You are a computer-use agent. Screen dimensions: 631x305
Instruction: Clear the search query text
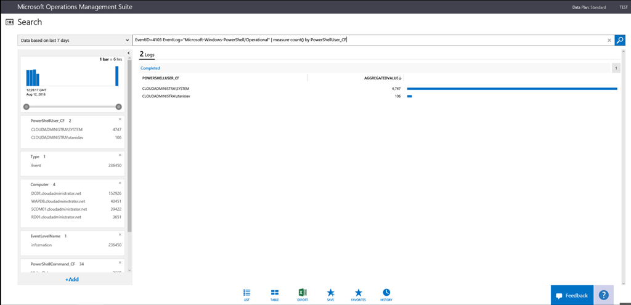[x=609, y=40]
